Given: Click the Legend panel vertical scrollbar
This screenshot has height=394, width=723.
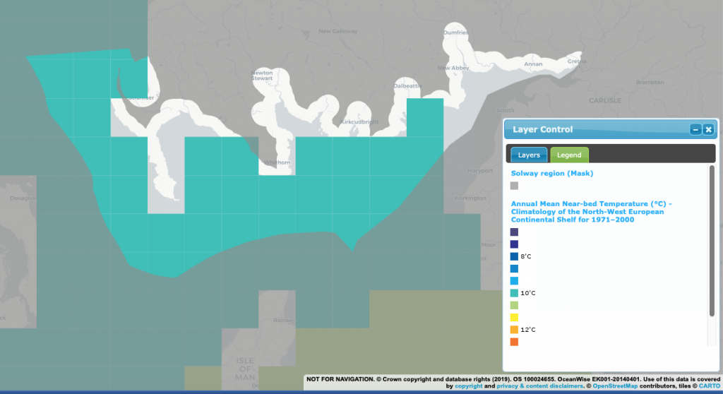Looking at the screenshot, I should pos(712,240).
